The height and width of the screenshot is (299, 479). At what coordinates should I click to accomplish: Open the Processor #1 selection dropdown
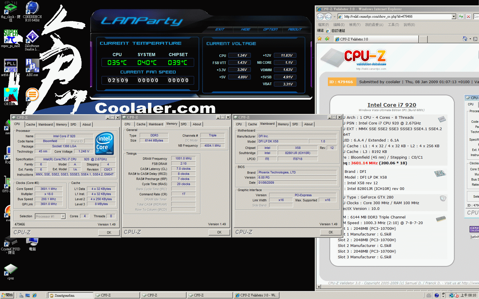pos(63,216)
